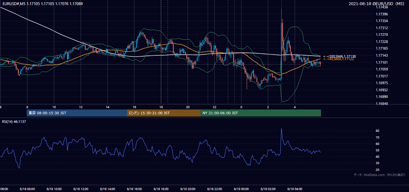Click price axis label 1.17270
Image resolution: width=409 pixels, height=192 pixels.
[382, 35]
